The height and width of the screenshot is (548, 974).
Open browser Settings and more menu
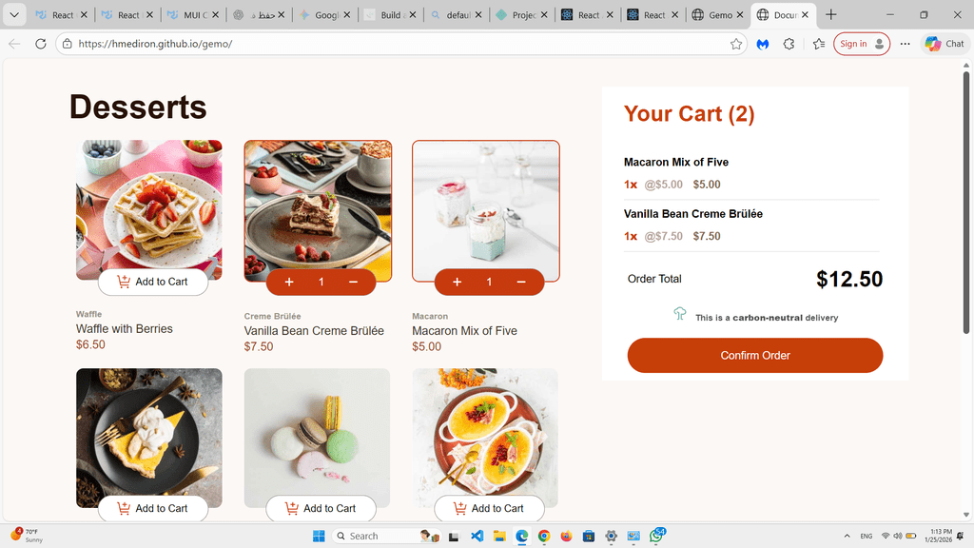pos(905,44)
